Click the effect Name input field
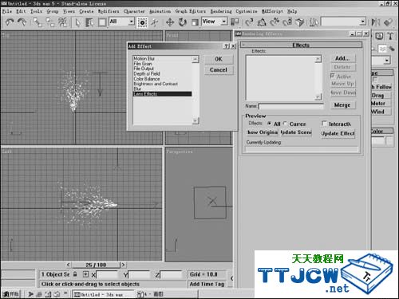 [x=291, y=106]
